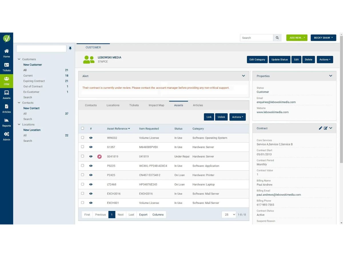Click the Export button
Image resolution: width=343 pixels, height=257 pixels.
[143, 215]
